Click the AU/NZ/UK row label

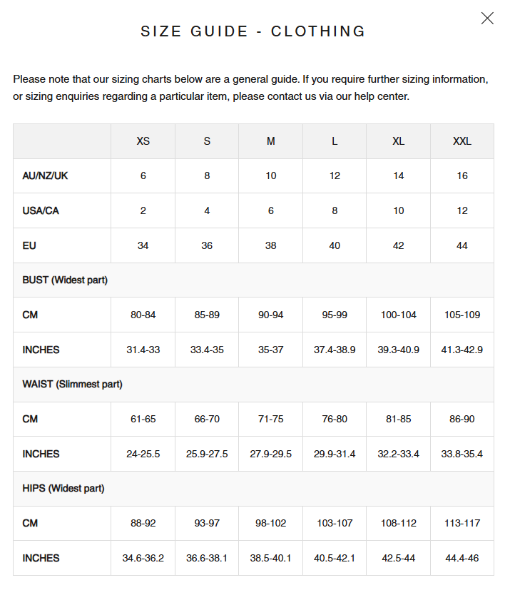click(x=46, y=176)
